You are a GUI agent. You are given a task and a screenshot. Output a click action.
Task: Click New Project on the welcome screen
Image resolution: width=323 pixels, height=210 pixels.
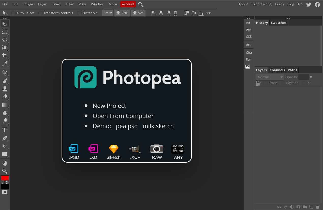pyautogui.click(x=109, y=106)
